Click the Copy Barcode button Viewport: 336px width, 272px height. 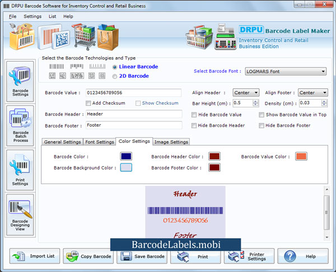pos(88,256)
